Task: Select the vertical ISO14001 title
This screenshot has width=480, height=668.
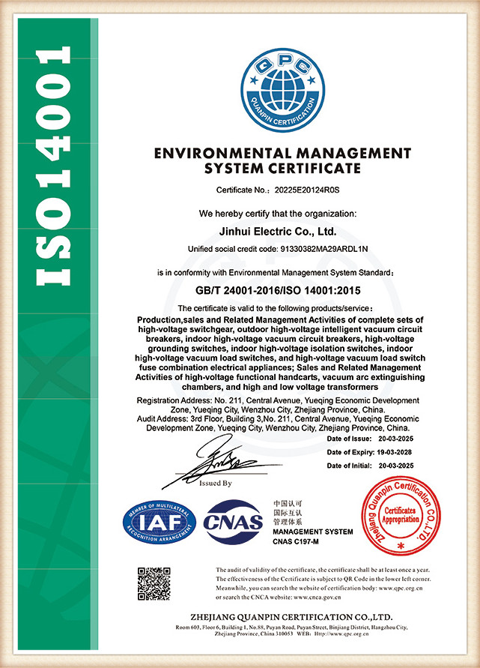Action: 53,166
